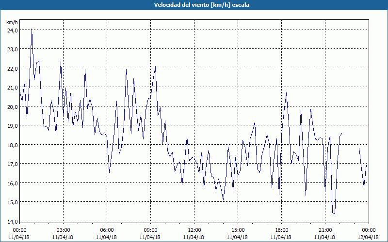This screenshot has width=388, height=242.
Task: Click the 12/04/18 date label
Action: point(369,237)
